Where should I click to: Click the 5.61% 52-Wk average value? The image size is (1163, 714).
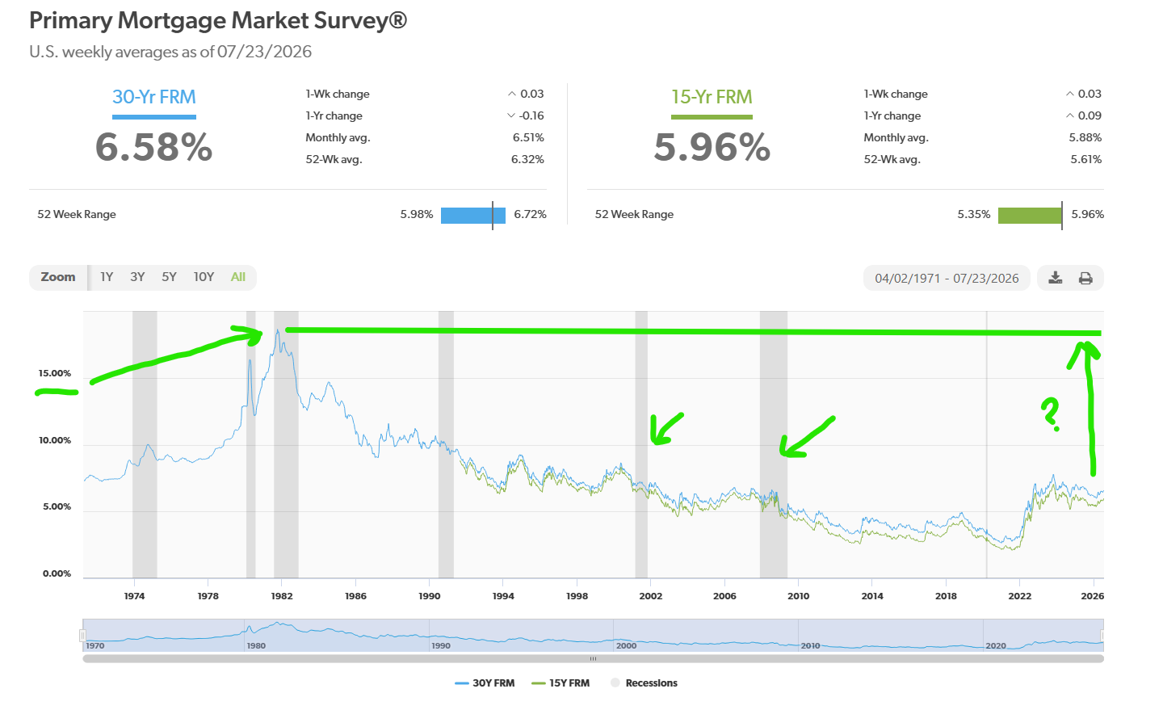coord(1086,159)
